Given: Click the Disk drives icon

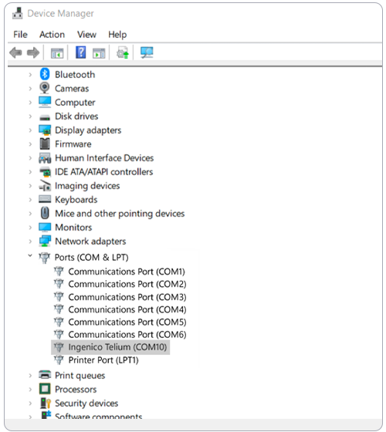Looking at the screenshot, I should 45,118.
